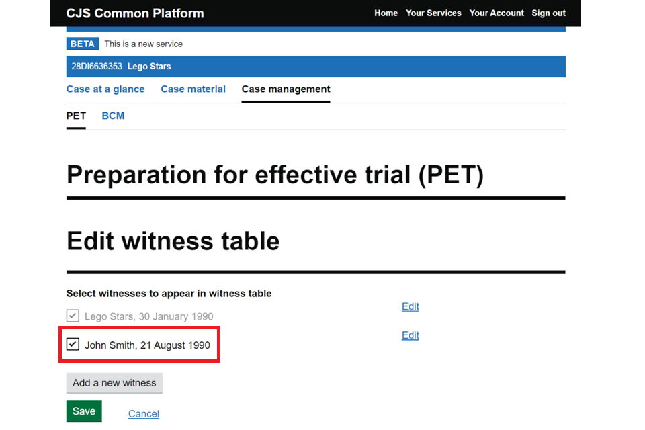Select the PET sub-tab

click(x=76, y=116)
